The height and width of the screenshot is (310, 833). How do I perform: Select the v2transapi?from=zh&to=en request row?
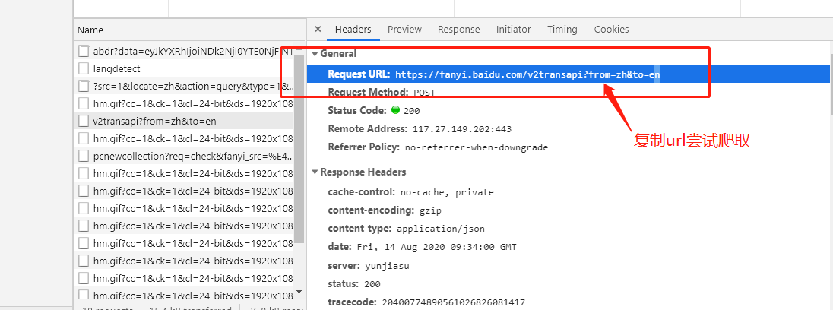click(x=183, y=121)
